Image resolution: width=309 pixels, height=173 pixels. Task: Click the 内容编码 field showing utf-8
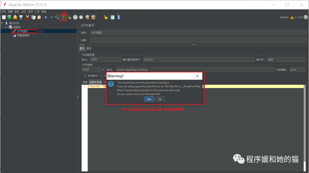coord(297,70)
